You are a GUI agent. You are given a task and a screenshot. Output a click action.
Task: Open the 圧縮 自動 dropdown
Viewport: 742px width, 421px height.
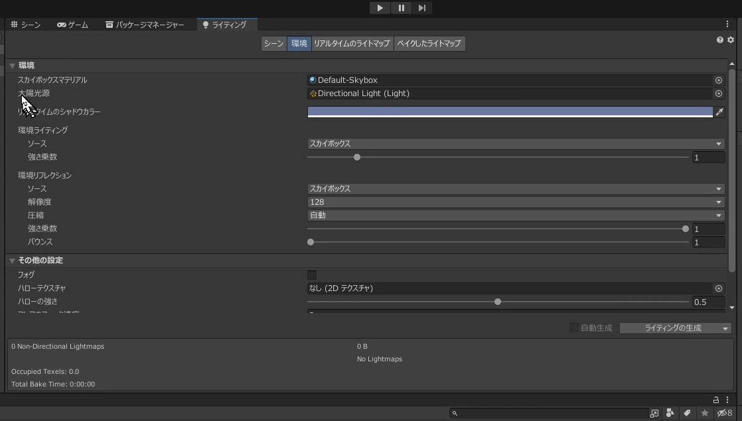tap(516, 215)
